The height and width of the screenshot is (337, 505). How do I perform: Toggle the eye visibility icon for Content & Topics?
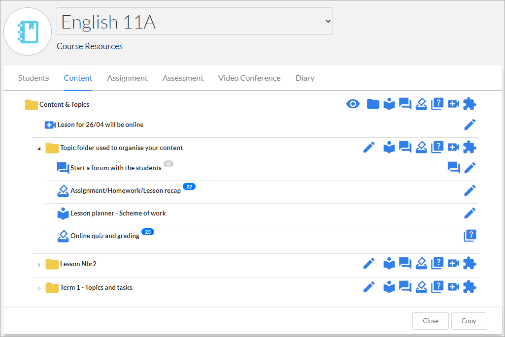(x=353, y=104)
